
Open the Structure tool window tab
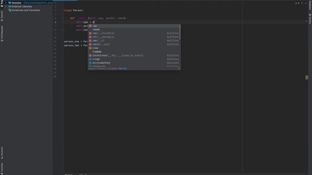point(2,153)
